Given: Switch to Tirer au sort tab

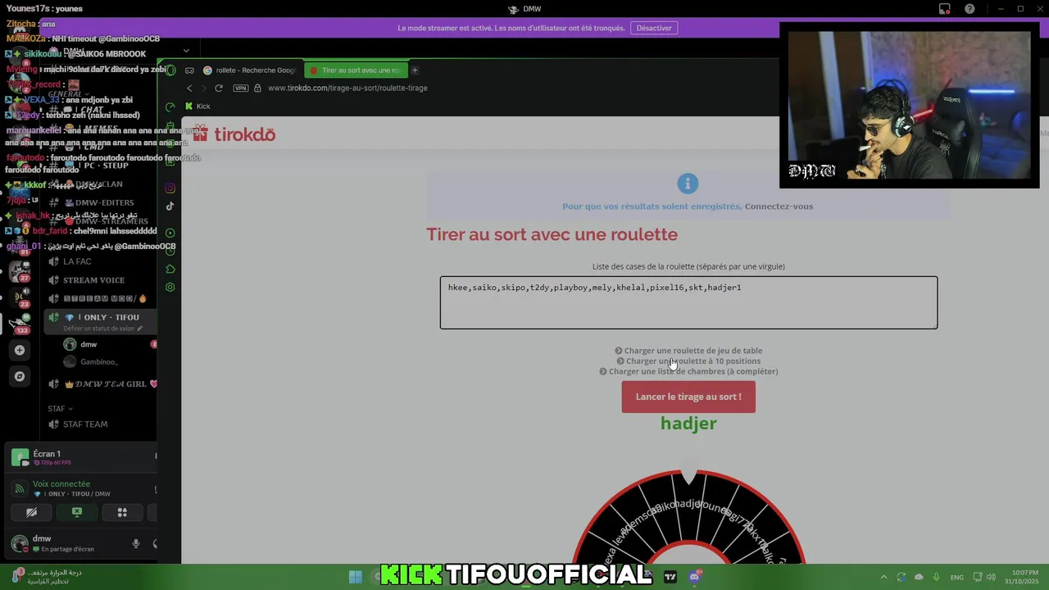Looking at the screenshot, I should [356, 70].
